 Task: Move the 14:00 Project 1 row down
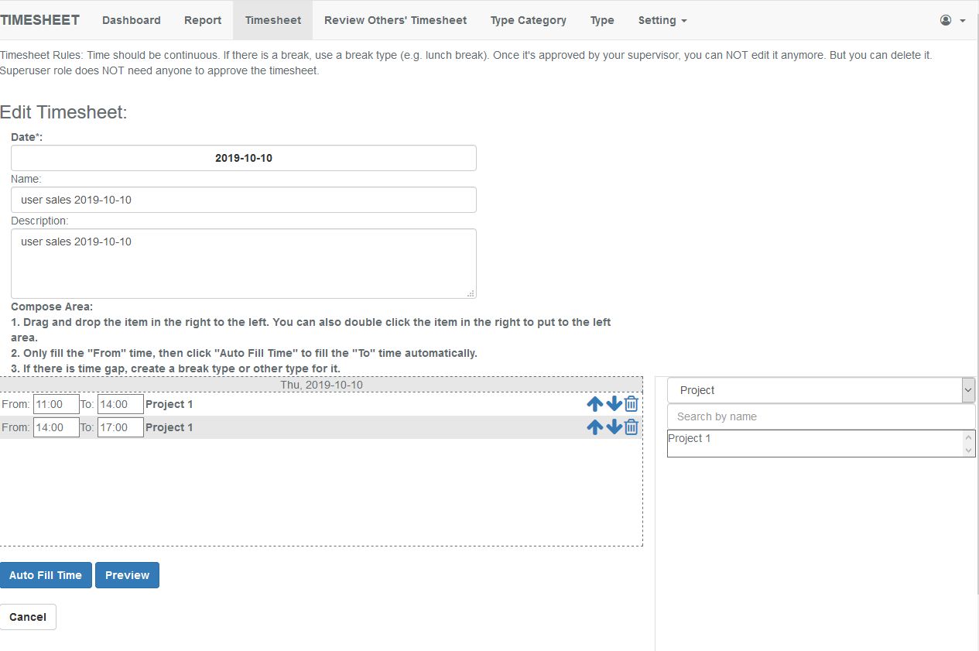614,427
